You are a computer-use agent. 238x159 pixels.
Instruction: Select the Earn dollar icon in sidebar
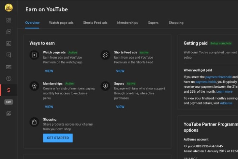point(9,90)
